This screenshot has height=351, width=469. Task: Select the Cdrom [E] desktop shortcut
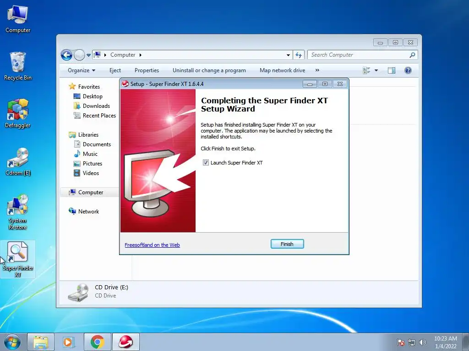click(18, 161)
